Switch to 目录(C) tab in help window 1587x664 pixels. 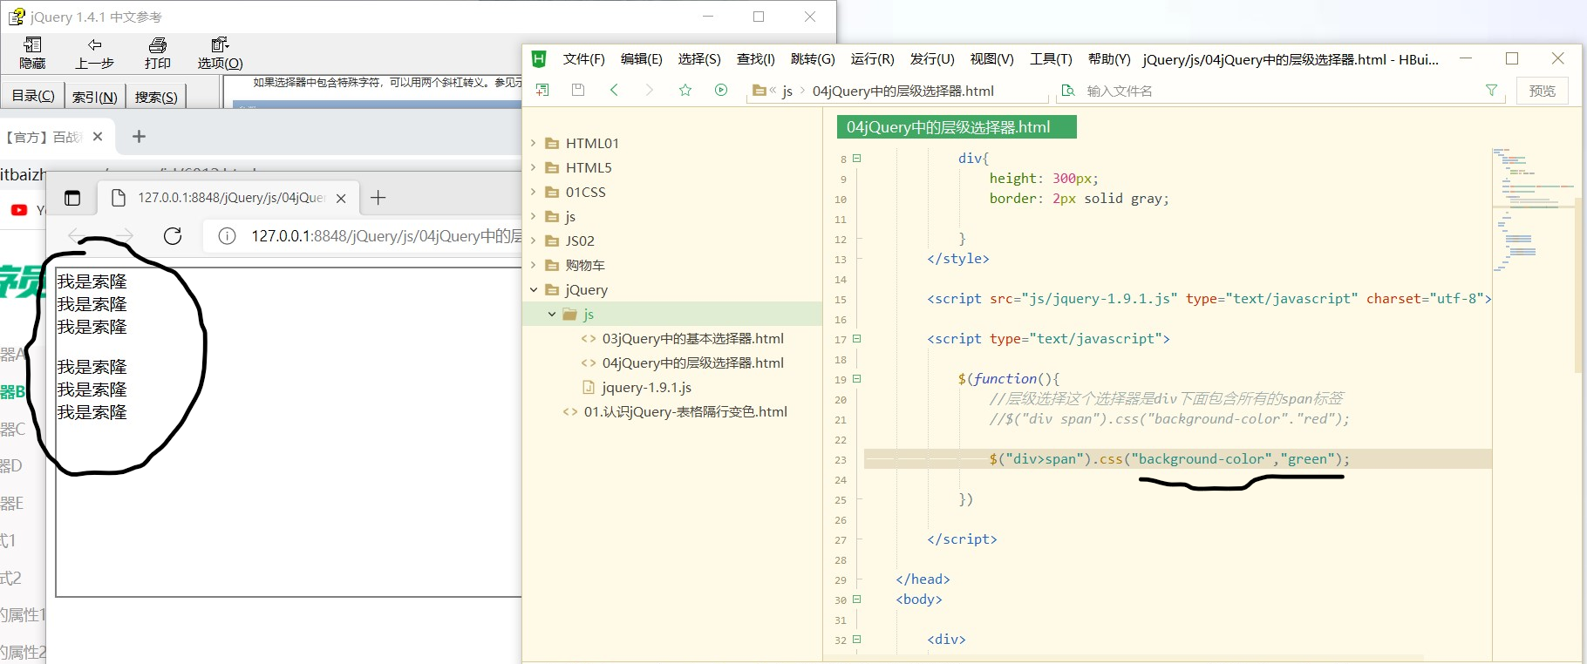click(33, 96)
